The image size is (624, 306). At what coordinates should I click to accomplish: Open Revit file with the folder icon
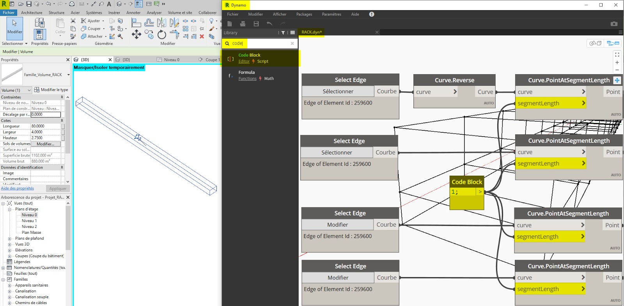click(x=21, y=4)
